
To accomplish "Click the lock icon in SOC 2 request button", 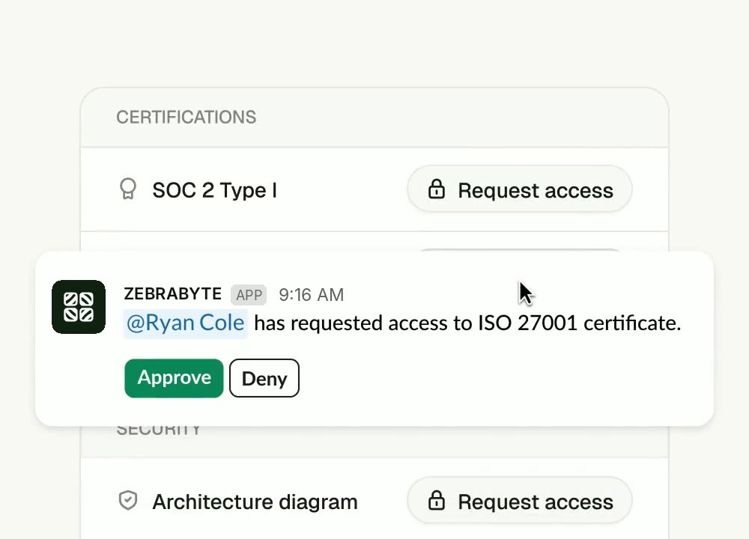I will coord(436,189).
